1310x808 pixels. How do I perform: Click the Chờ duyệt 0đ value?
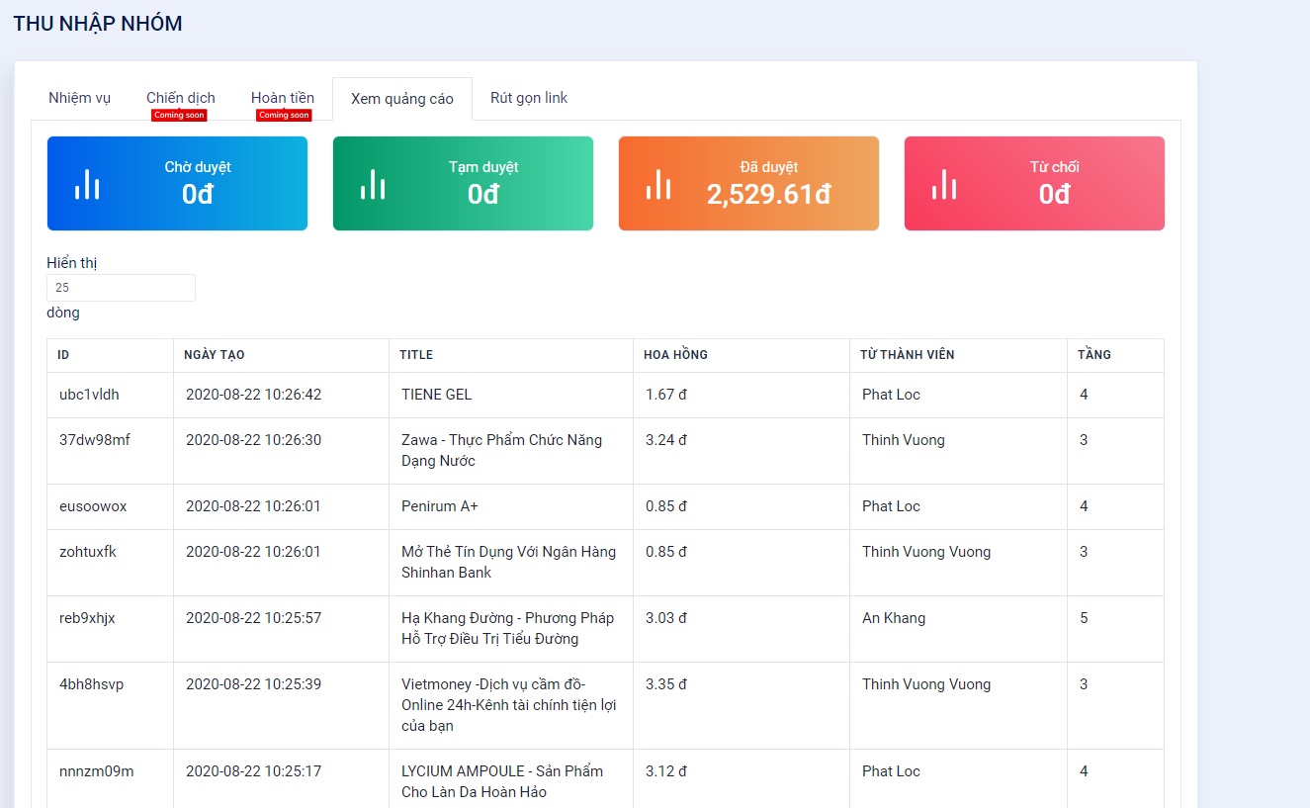click(x=198, y=194)
